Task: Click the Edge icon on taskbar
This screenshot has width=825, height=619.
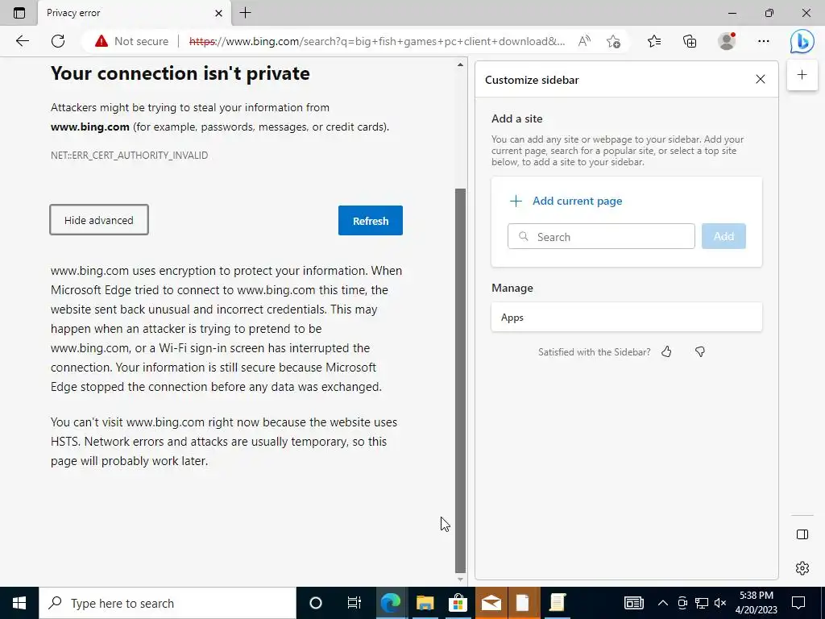Action: [391, 603]
